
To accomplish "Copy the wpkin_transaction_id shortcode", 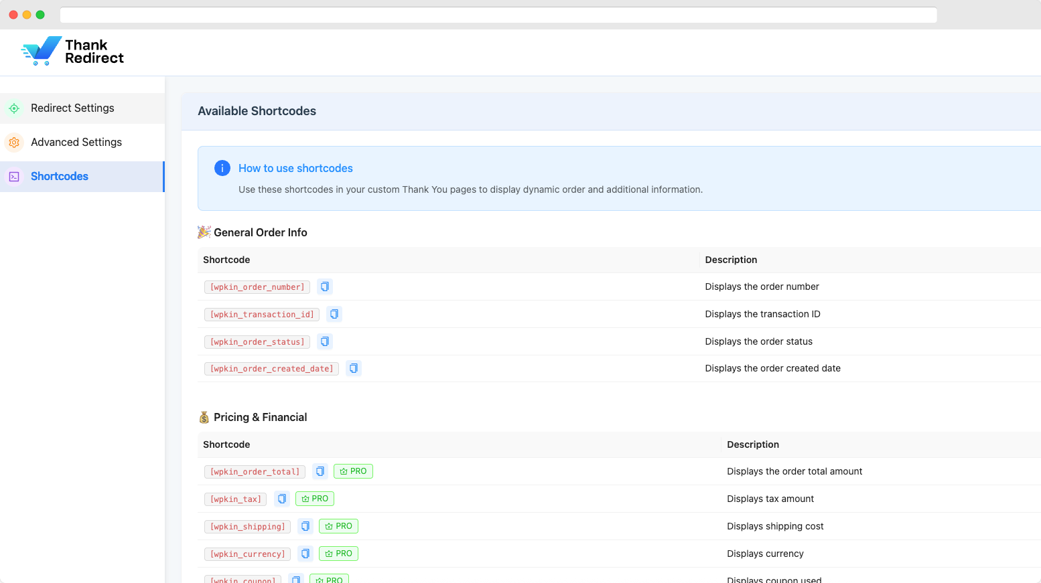I will [x=334, y=314].
